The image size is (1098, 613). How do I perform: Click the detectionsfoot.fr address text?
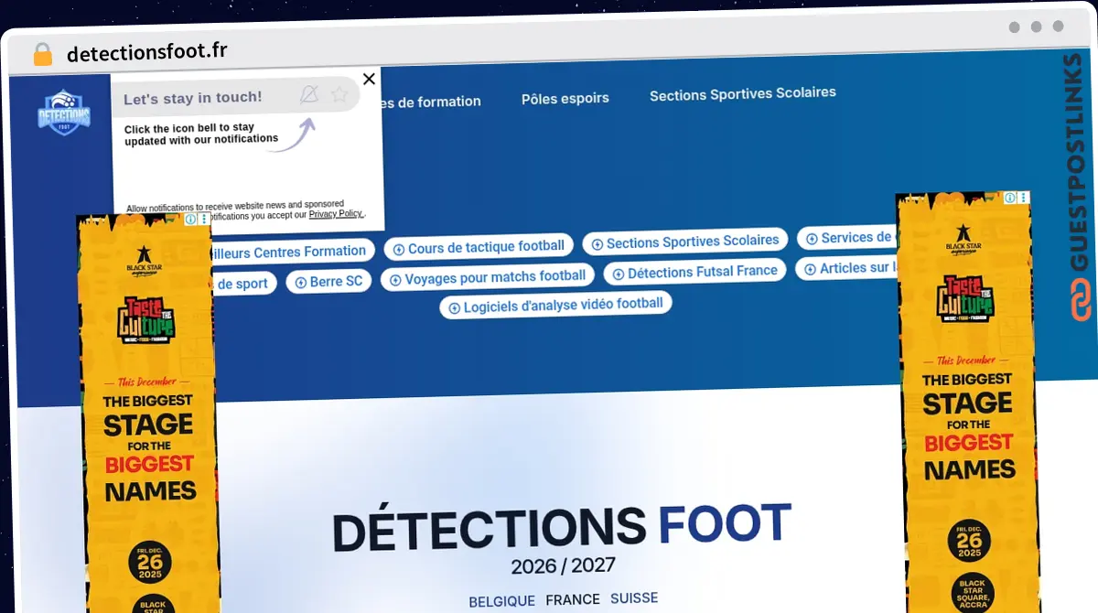pos(147,51)
